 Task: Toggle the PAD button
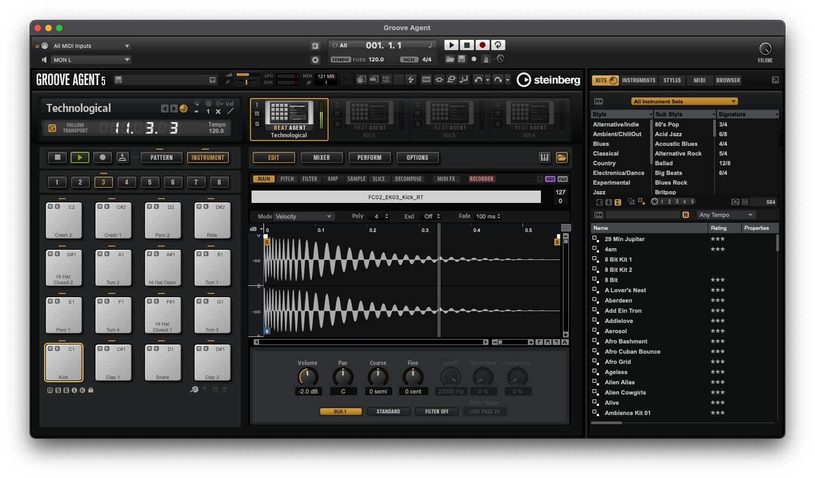(x=562, y=179)
